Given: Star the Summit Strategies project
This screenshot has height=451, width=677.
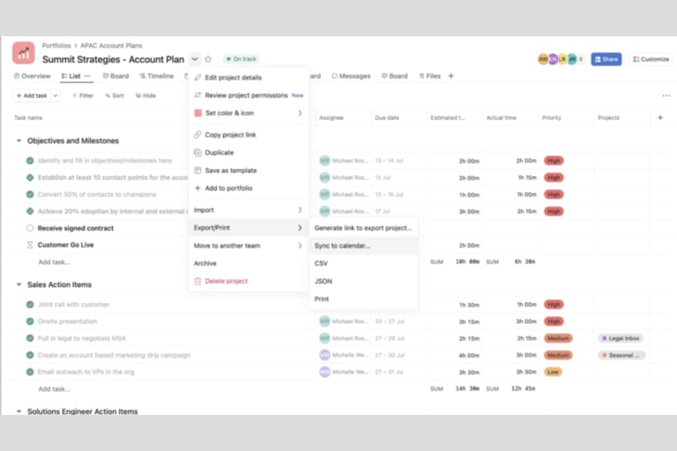Looking at the screenshot, I should tap(208, 59).
